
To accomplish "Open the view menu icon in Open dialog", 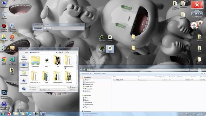I will click(x=68, y=53).
